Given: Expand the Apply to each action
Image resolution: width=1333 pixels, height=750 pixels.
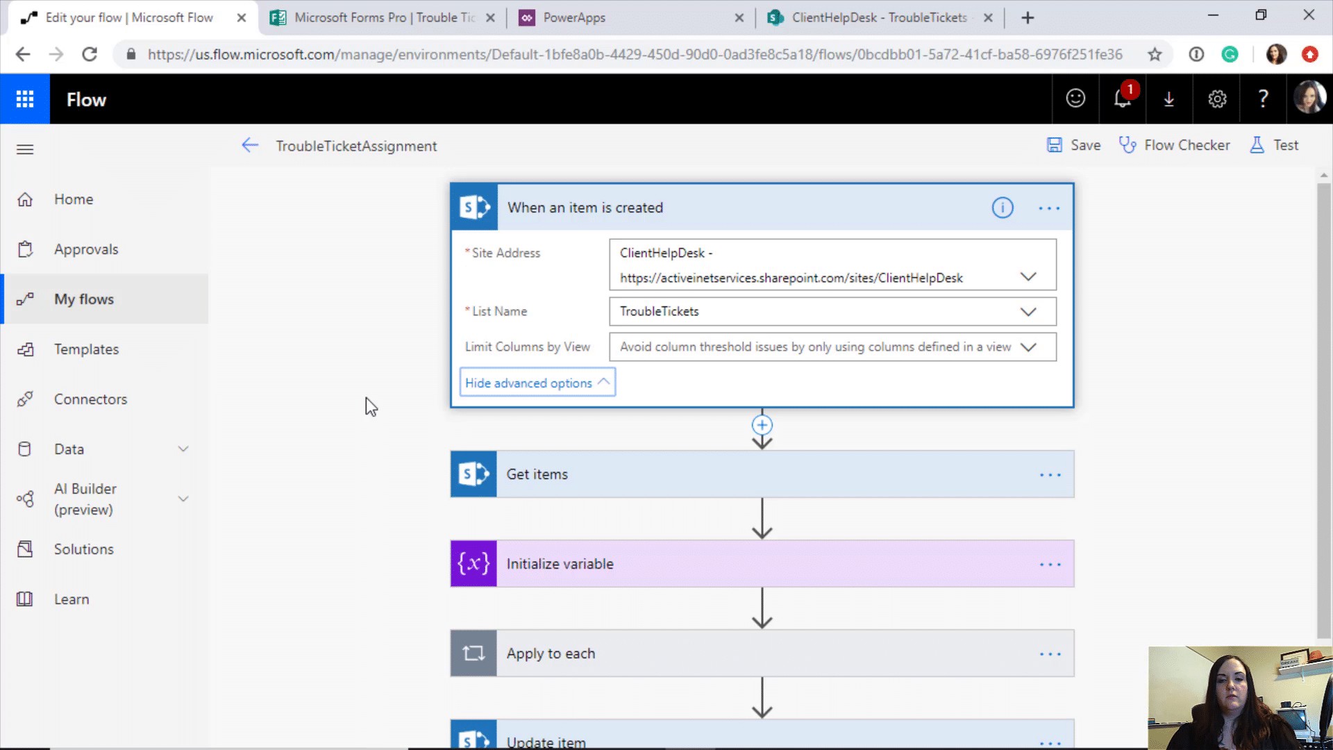Looking at the screenshot, I should point(762,653).
